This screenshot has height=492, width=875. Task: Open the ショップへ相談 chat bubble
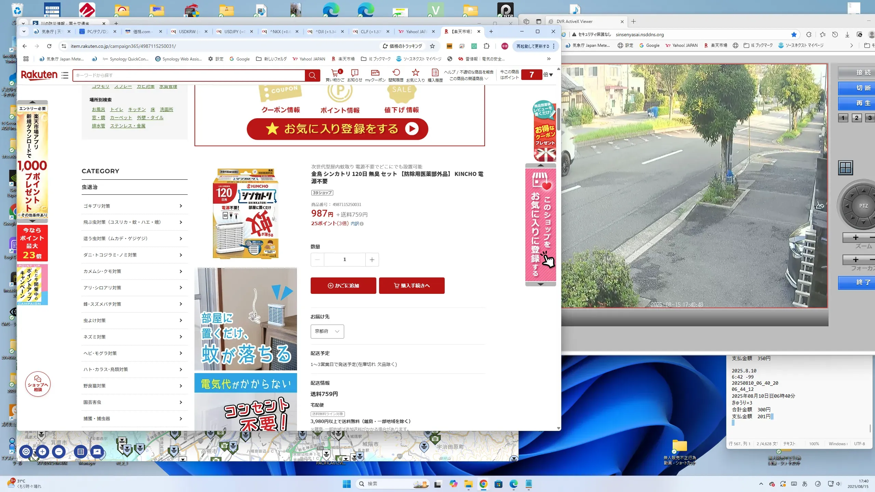38,384
